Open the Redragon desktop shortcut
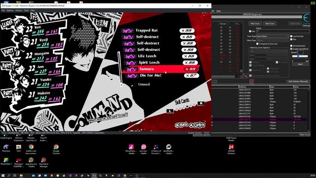 [19, 163]
